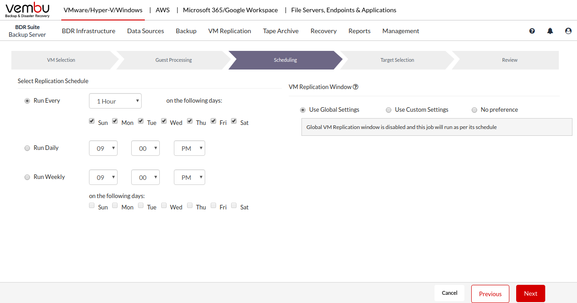This screenshot has height=303, width=577.
Task: Select the Run Daily radio button
Action: click(x=27, y=148)
